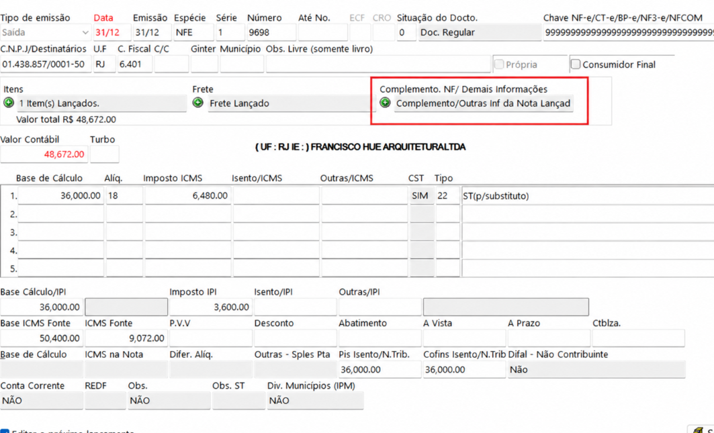This screenshot has height=433, width=714.
Task: Select row 1 Base de Cálculo cell
Action: point(60,196)
